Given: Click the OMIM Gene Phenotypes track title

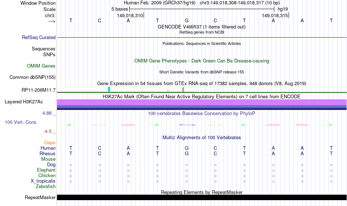Looking at the screenshot, I should (202, 61).
